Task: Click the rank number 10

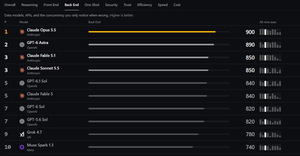Action: [8, 147]
